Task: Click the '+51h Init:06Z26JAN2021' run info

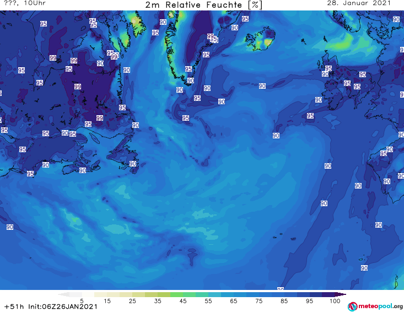Action: pos(51,306)
